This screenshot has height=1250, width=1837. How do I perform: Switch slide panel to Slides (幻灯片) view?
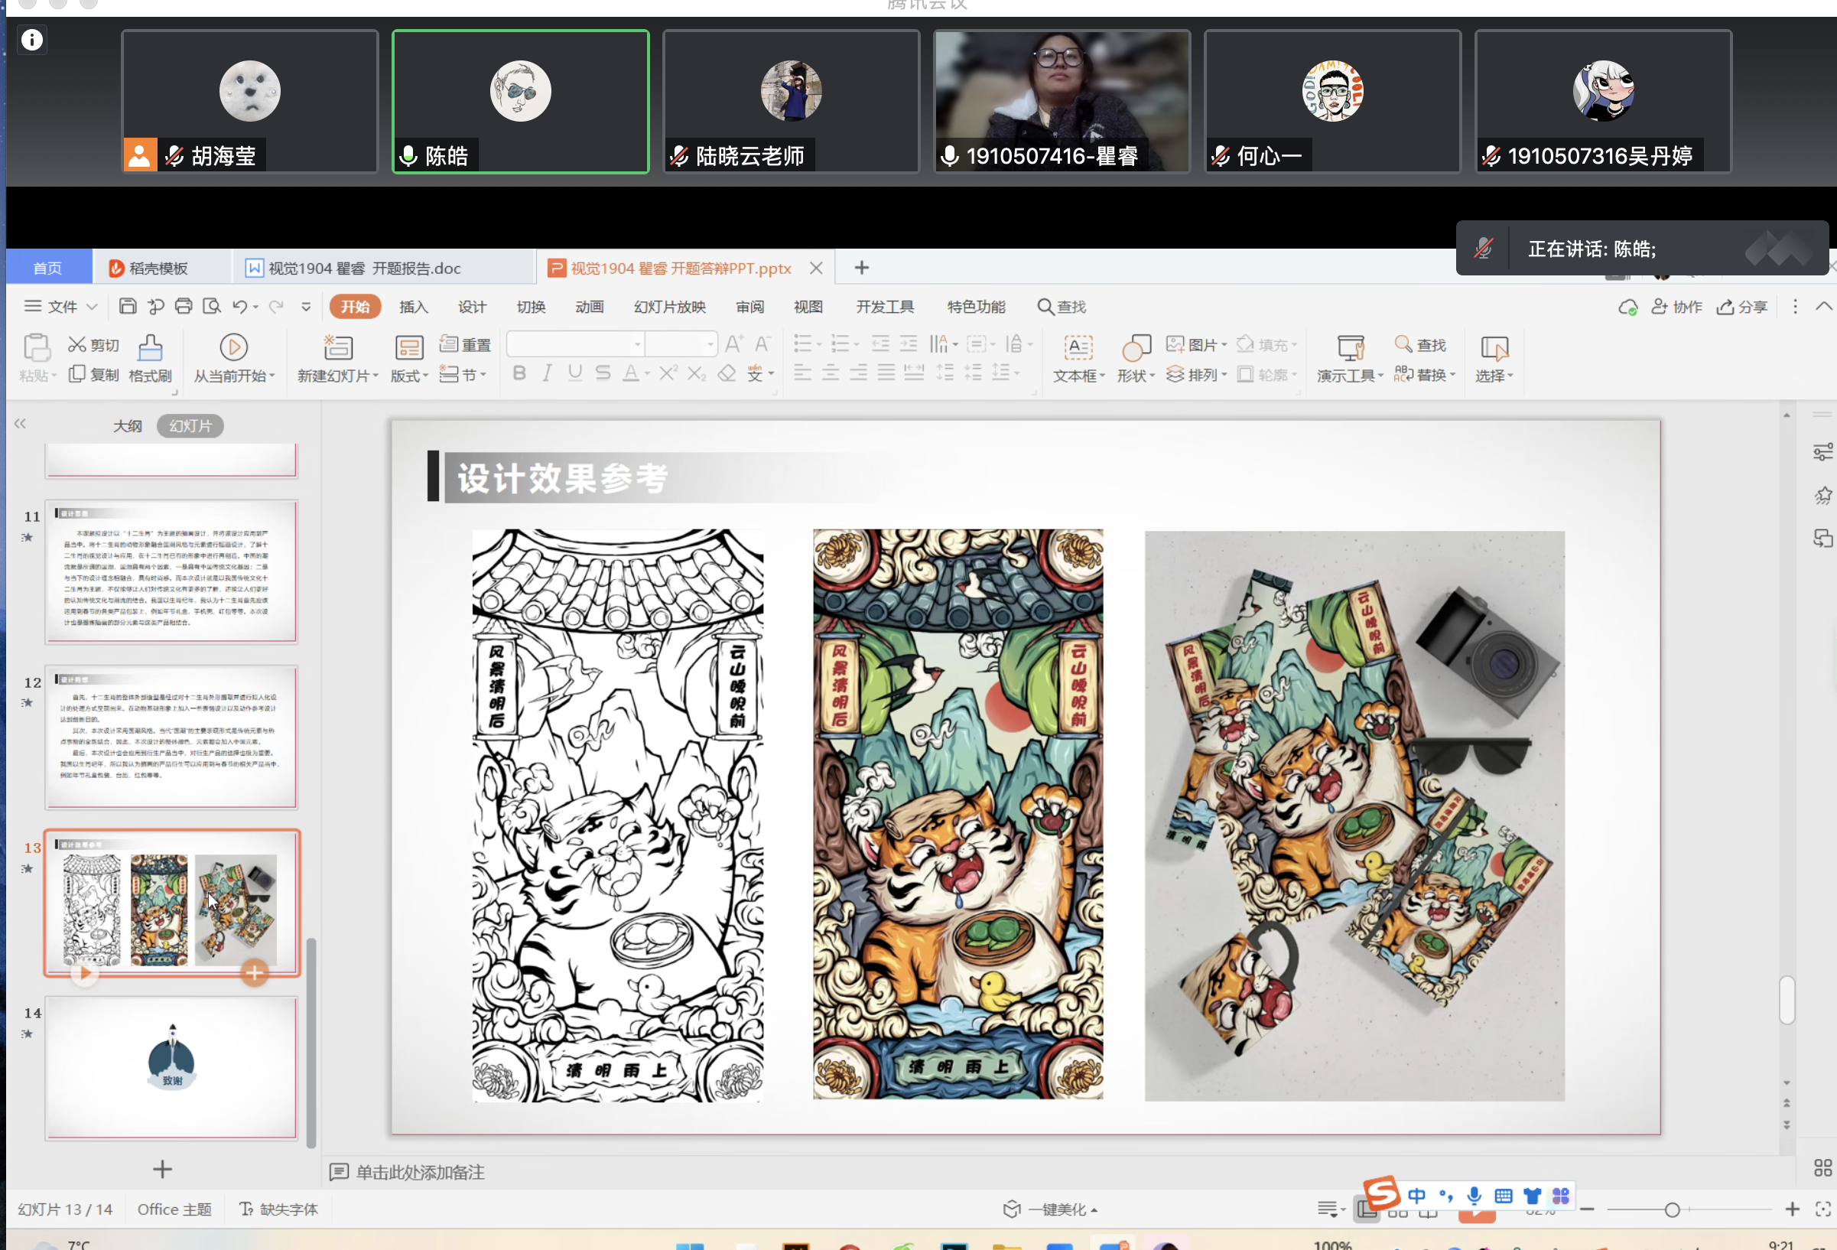tap(190, 425)
